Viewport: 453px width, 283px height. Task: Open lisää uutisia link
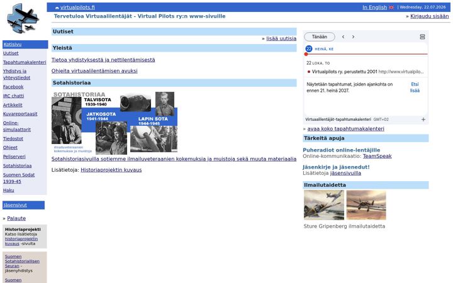coord(281,38)
